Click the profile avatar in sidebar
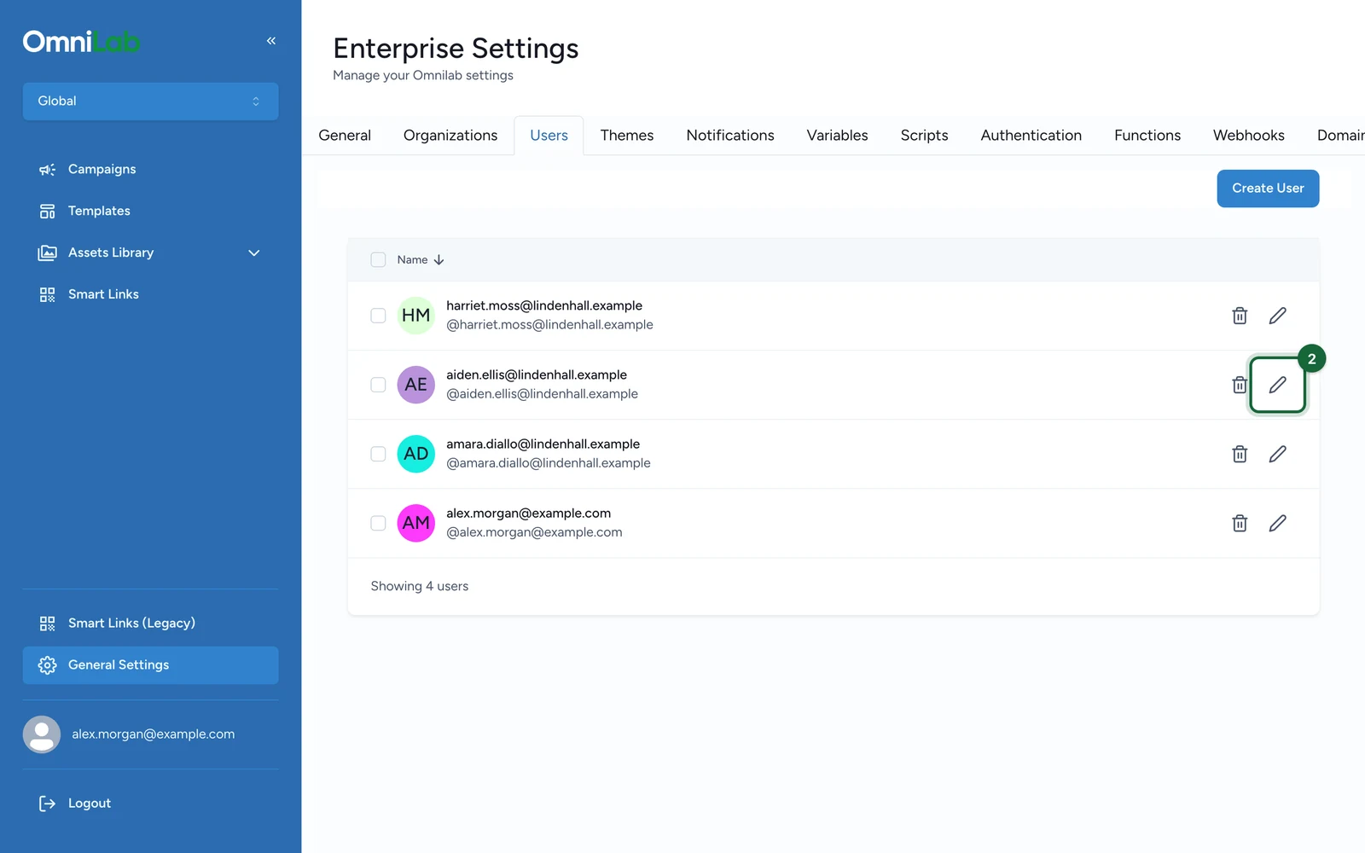 42,734
